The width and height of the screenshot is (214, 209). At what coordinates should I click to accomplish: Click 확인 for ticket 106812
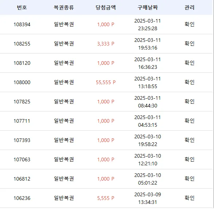click(189, 179)
